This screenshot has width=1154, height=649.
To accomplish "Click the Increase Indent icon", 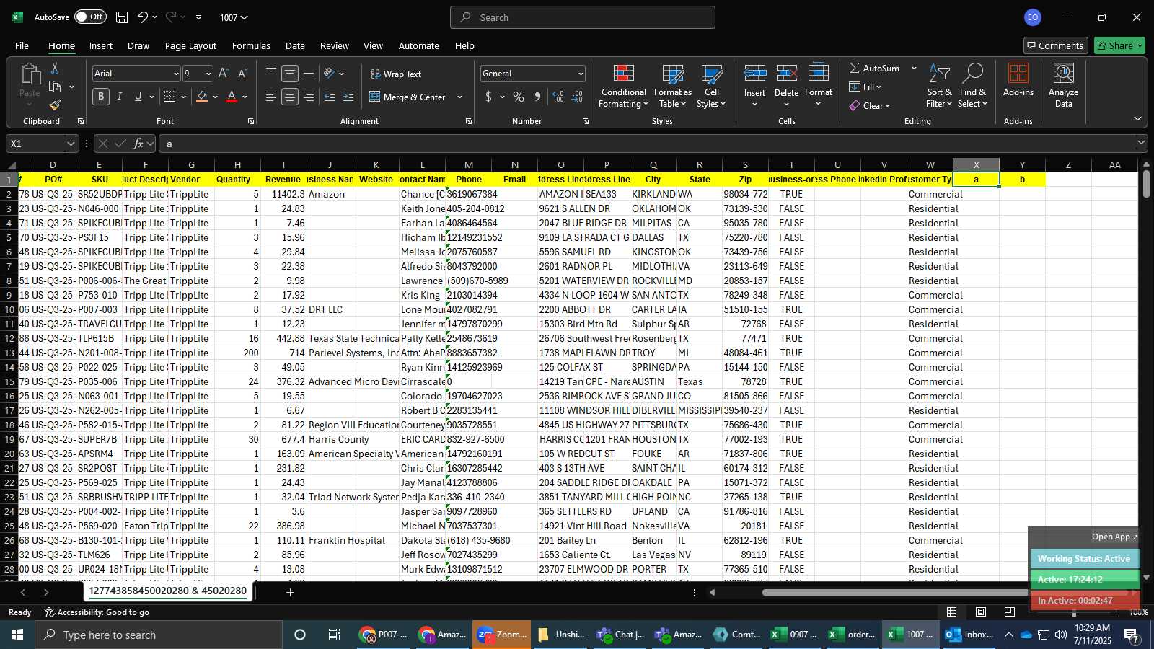I will click(x=348, y=97).
